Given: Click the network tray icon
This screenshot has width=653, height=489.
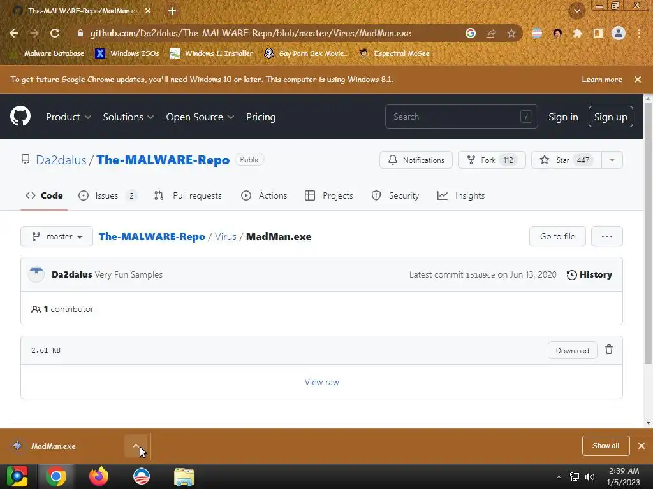Looking at the screenshot, I should (x=575, y=476).
